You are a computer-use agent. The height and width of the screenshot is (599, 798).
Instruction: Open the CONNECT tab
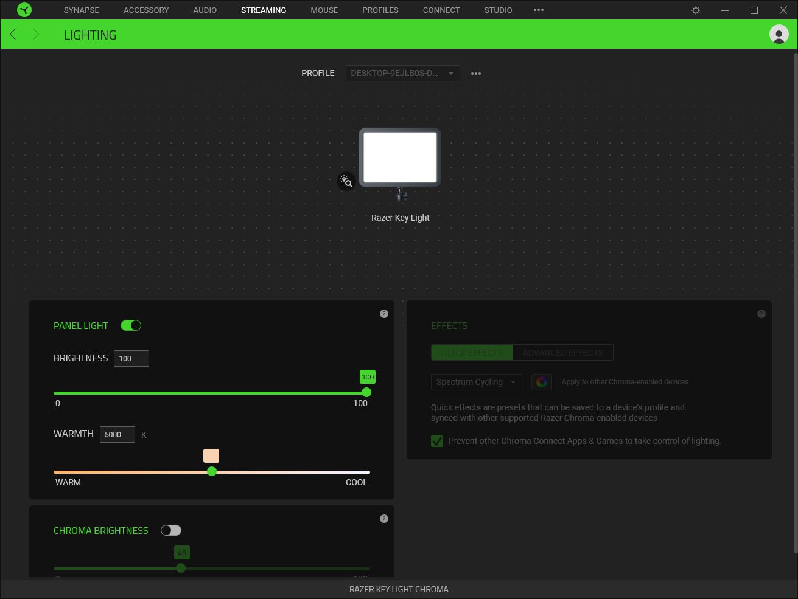441,10
